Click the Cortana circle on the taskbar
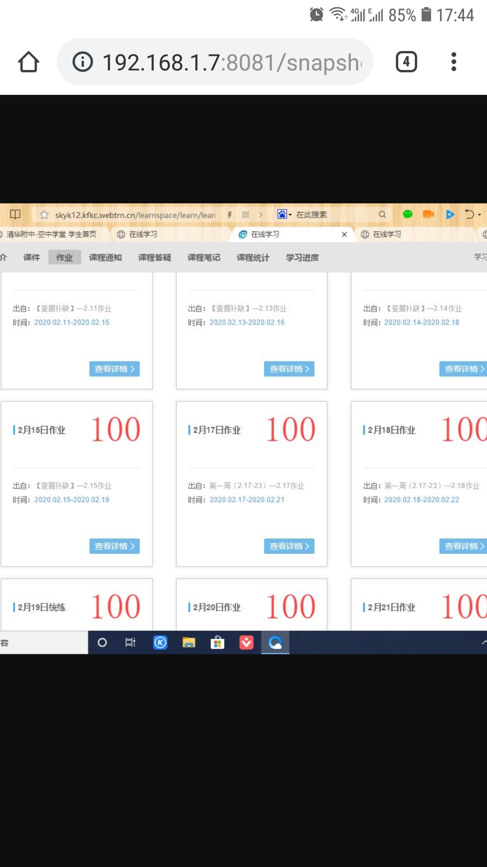Screen dimensions: 487x867 click(102, 643)
